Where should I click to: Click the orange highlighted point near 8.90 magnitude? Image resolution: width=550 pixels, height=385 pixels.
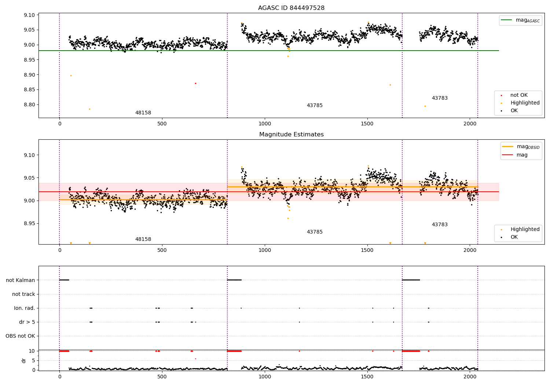coord(71,76)
